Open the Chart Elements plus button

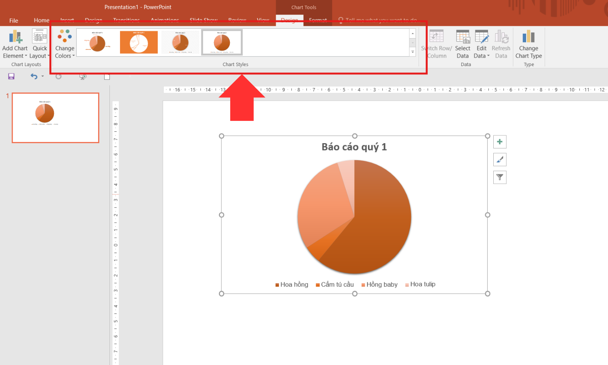tap(500, 142)
